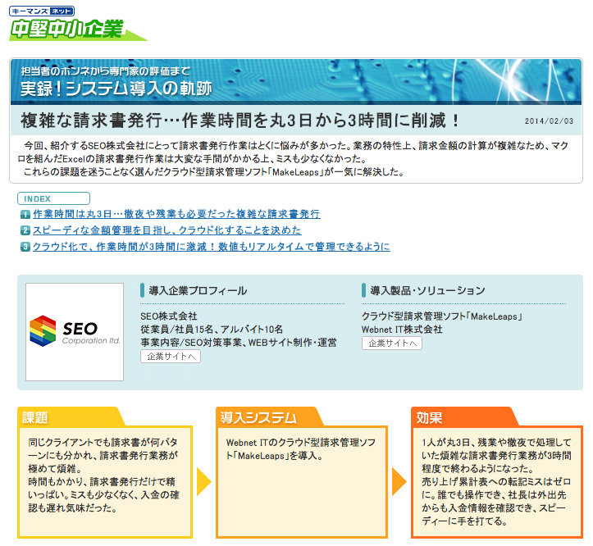Click the text 従業員/社員15名、アルバイト10名

tap(212, 330)
